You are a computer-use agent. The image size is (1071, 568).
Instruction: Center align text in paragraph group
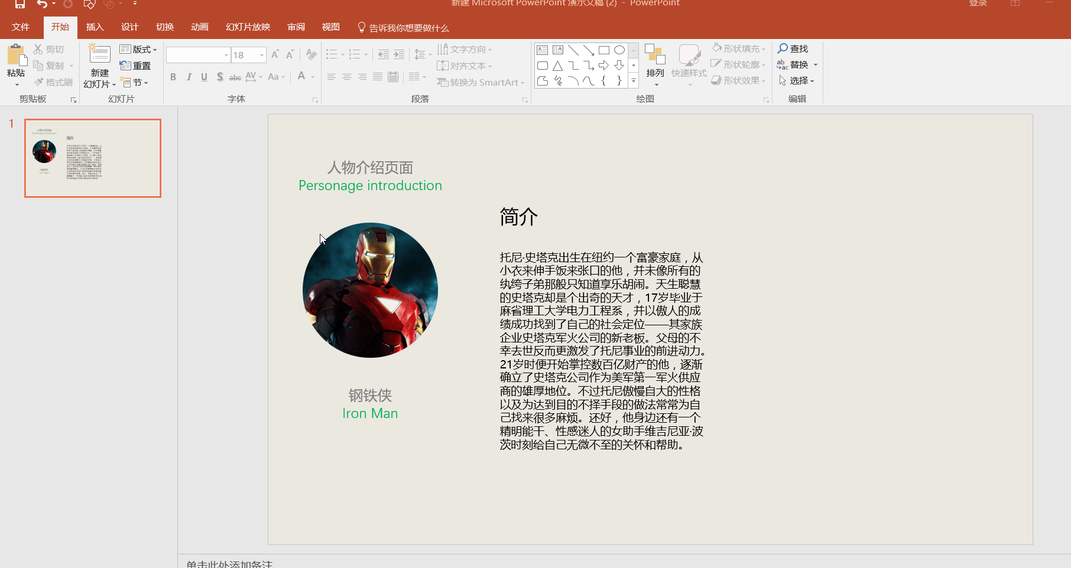point(347,77)
